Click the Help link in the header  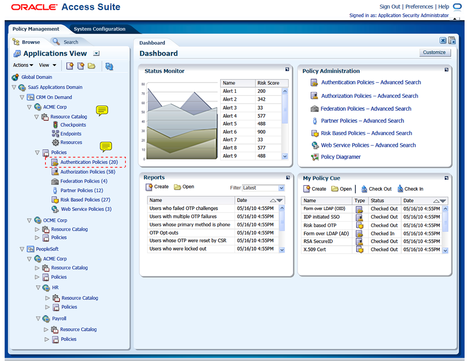tap(444, 7)
